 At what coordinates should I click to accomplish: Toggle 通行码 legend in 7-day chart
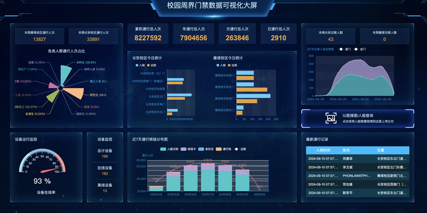pos(223,149)
